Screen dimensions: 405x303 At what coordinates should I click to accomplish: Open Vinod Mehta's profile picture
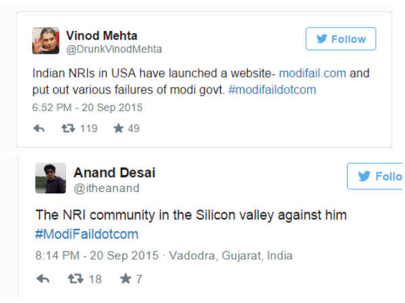[46, 40]
